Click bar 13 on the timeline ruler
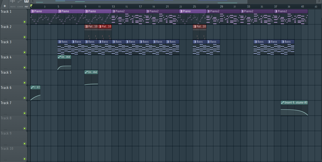 pos(113,7)
